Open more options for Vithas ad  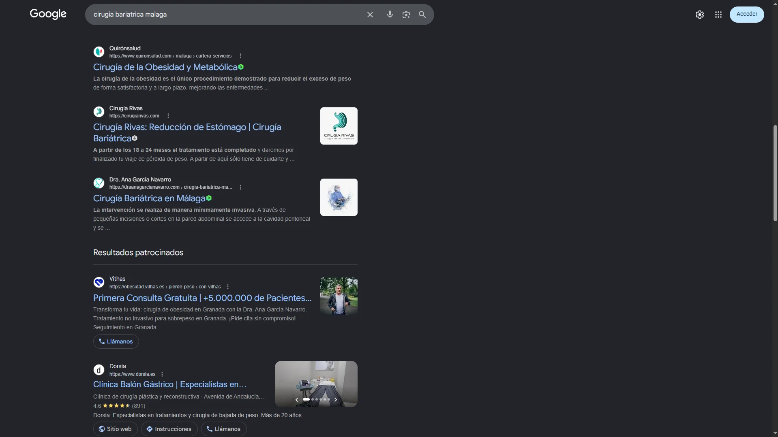pos(227,287)
